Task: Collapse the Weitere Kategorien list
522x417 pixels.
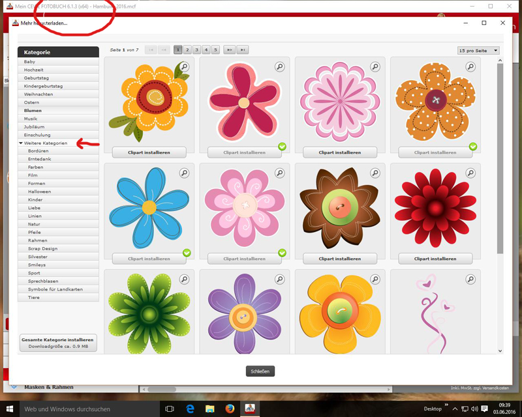Action: pyautogui.click(x=21, y=143)
